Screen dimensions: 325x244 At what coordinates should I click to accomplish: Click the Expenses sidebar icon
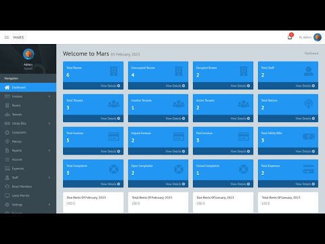coord(7,169)
